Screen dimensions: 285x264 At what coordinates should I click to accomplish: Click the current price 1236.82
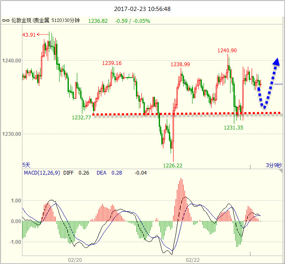coord(98,21)
